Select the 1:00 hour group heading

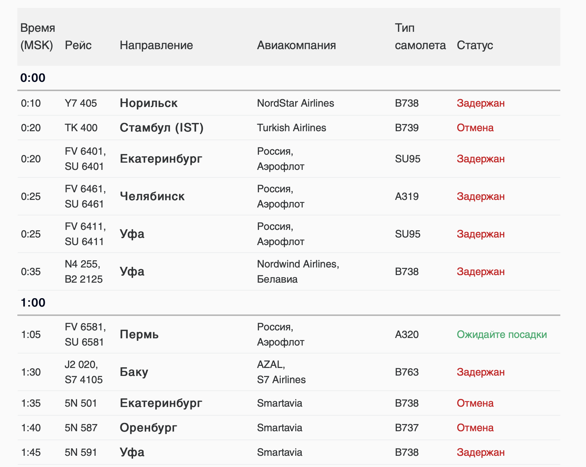(x=33, y=303)
